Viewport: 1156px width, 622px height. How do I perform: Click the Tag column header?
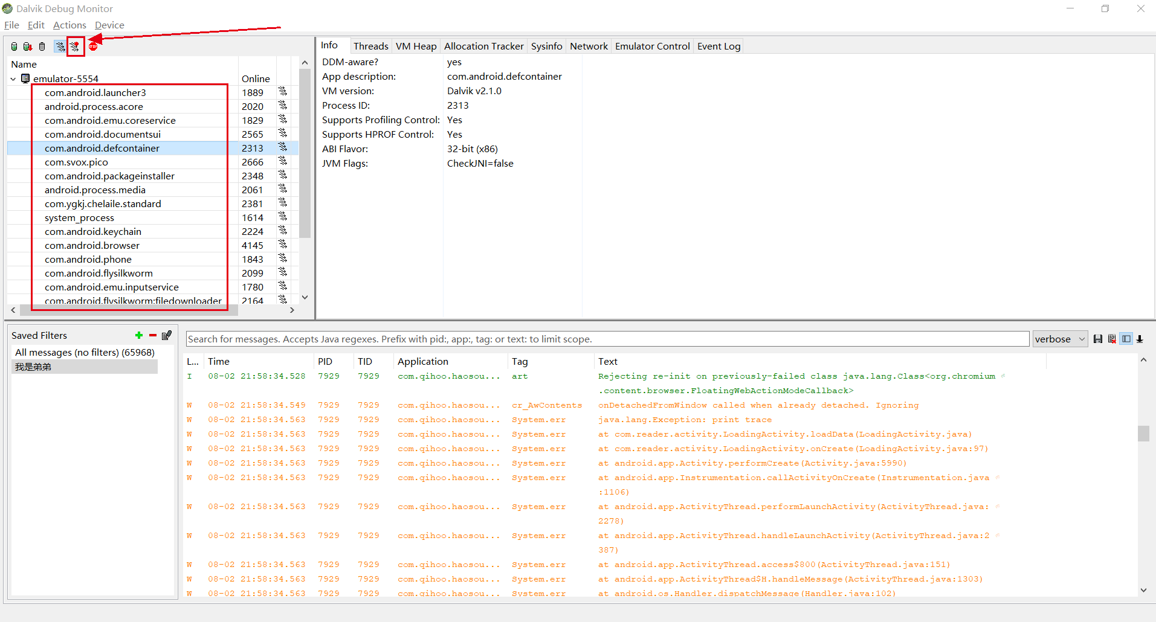click(x=552, y=361)
